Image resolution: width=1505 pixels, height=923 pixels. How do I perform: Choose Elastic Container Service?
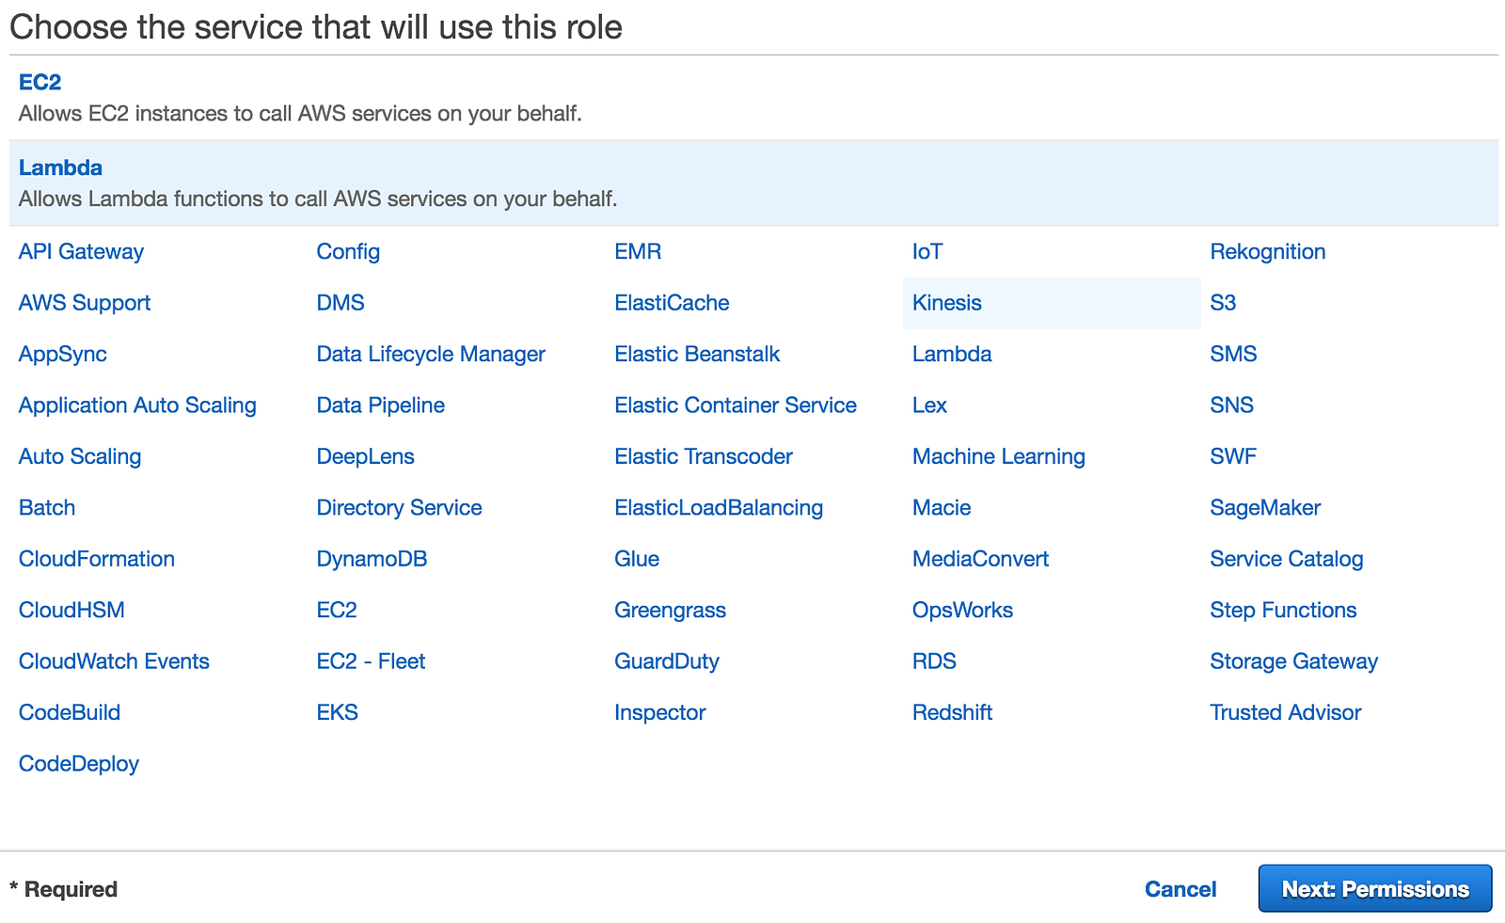pyautogui.click(x=736, y=406)
